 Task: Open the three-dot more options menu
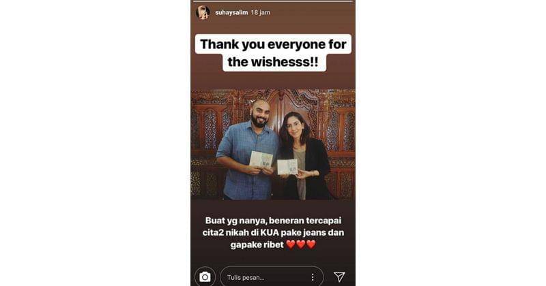[313, 277]
